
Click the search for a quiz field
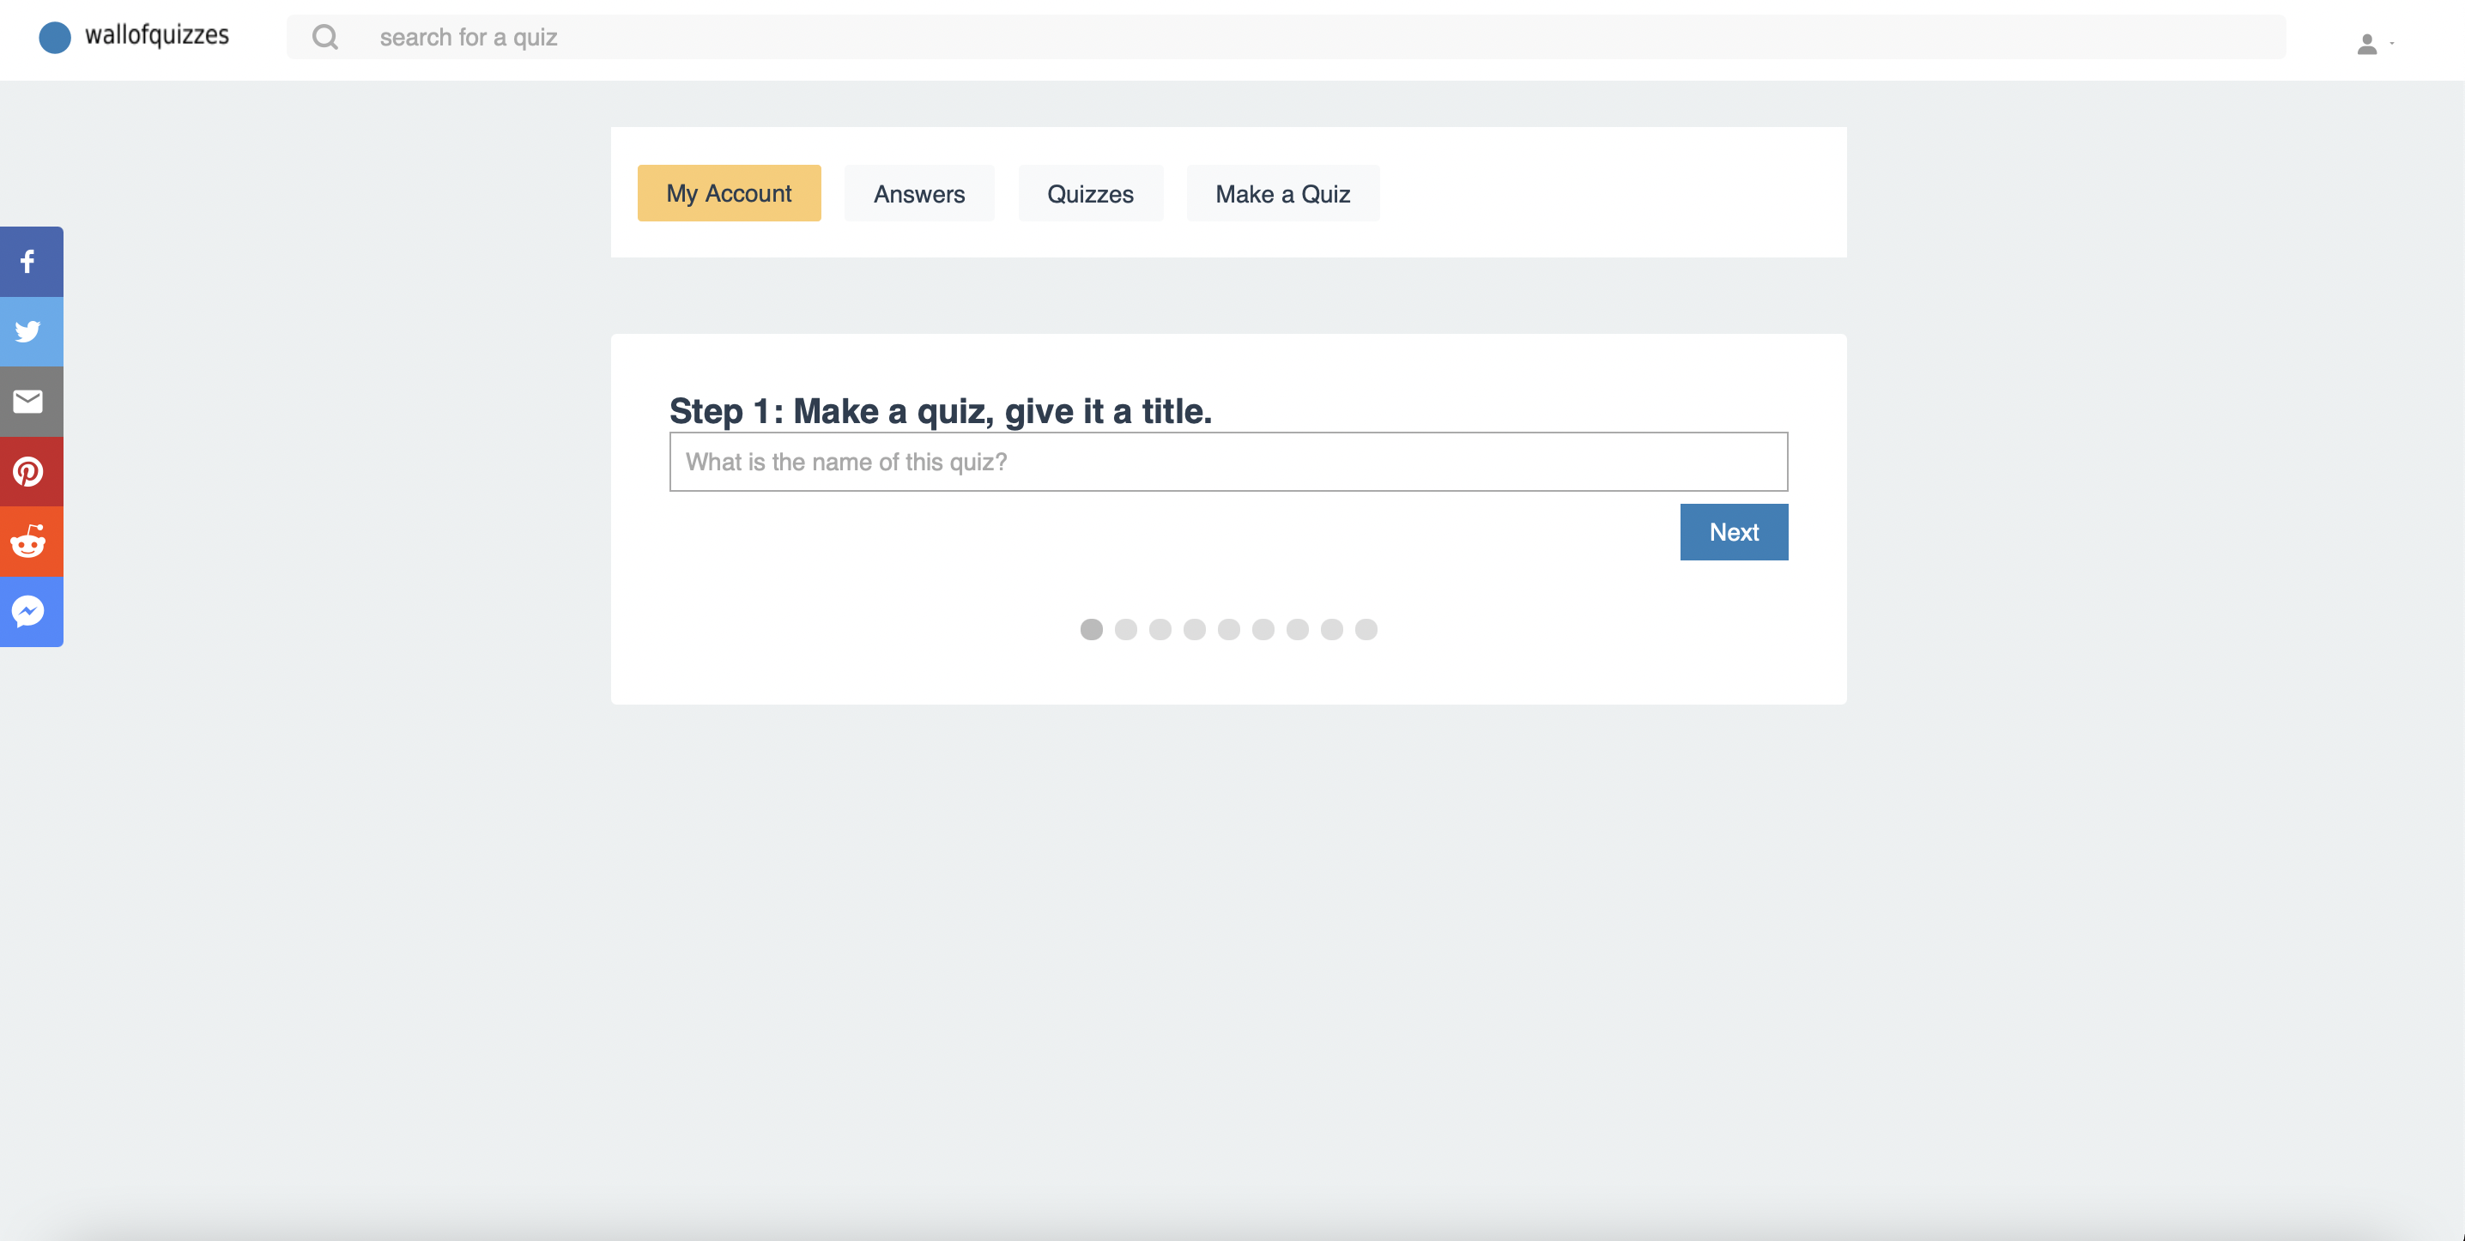(x=1321, y=37)
